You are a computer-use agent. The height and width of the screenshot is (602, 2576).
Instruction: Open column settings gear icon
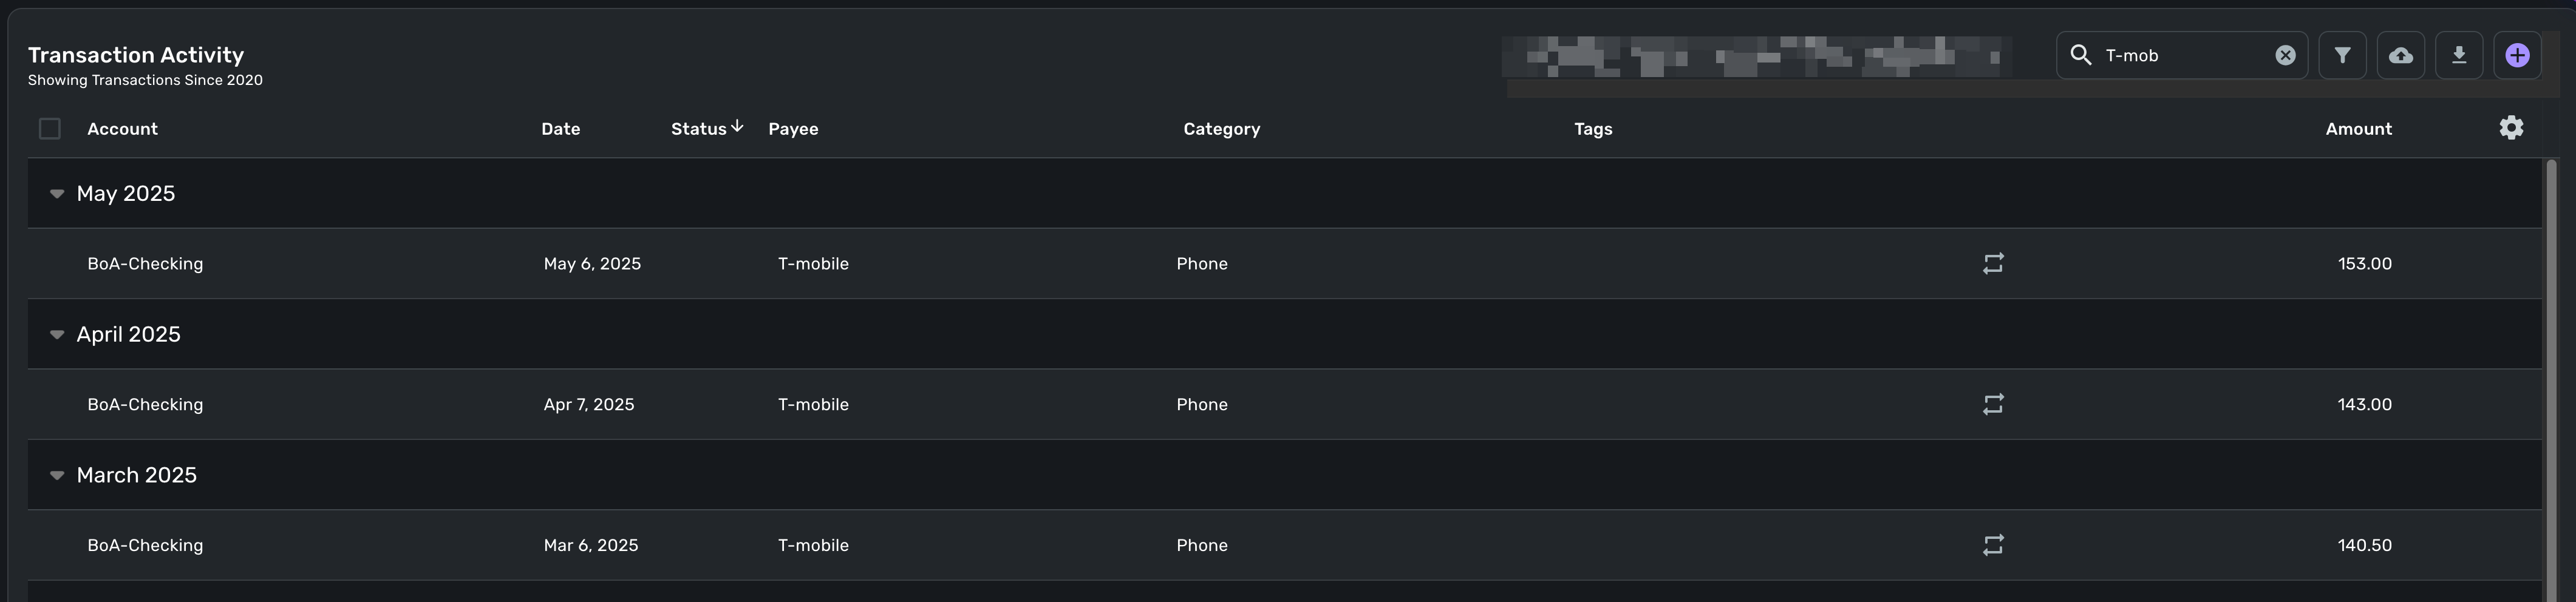point(2511,128)
